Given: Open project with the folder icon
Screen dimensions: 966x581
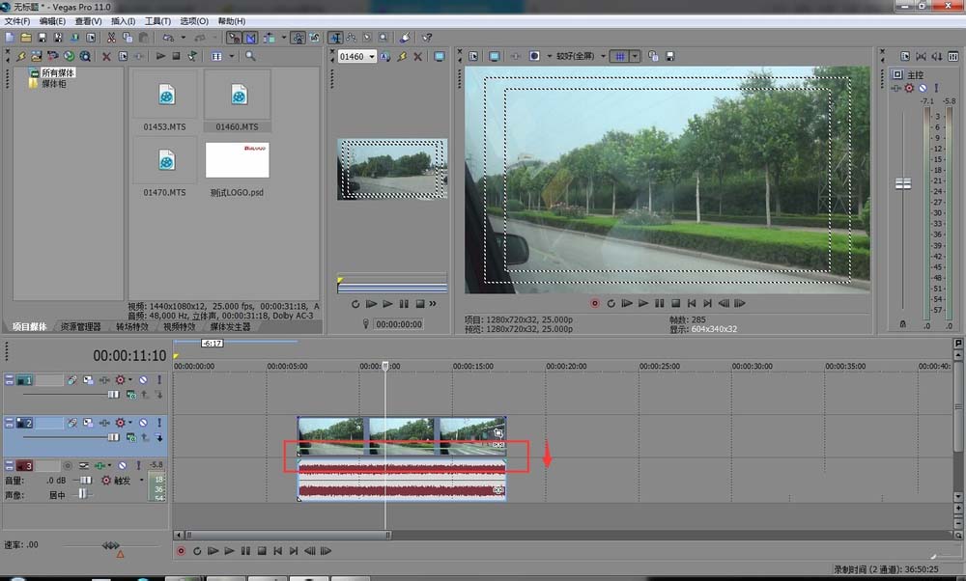Looking at the screenshot, I should 26,38.
